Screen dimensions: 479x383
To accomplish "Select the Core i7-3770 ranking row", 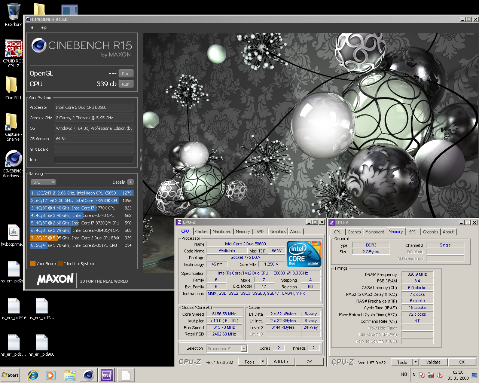I will pos(82,215).
